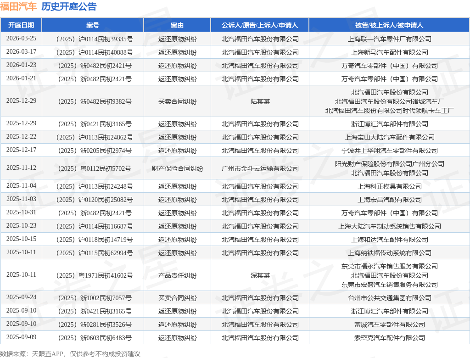Click defendant 索密克汽车配件有限公司
The image size is (470, 358).
(x=389, y=338)
